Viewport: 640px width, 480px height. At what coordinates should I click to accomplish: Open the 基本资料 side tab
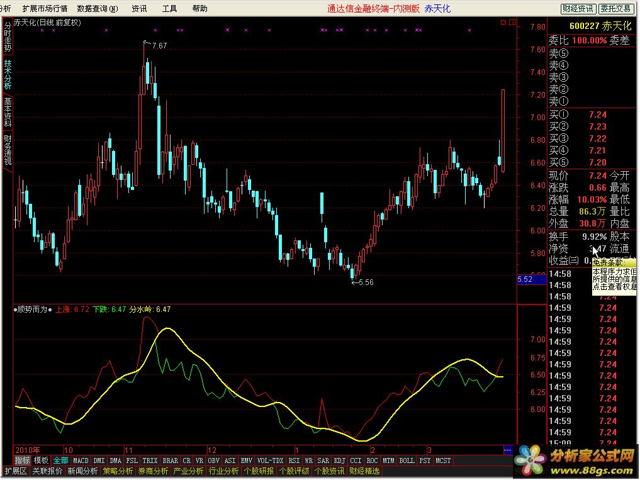(x=8, y=112)
